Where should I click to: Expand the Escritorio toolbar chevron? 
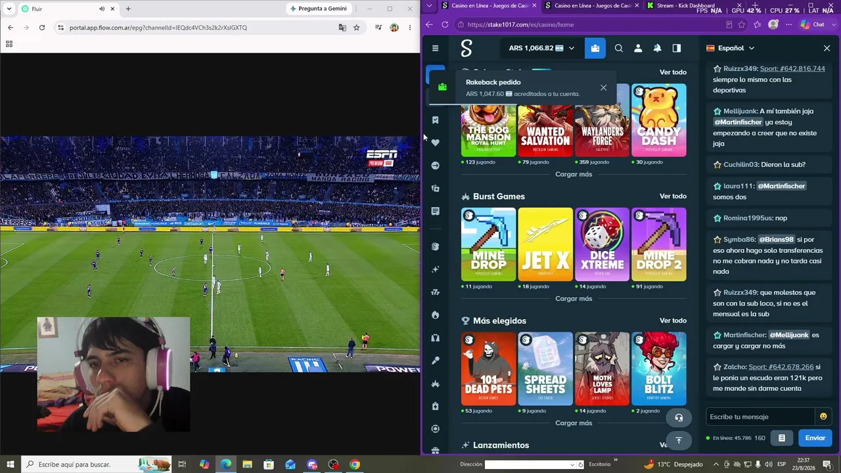[616, 461]
